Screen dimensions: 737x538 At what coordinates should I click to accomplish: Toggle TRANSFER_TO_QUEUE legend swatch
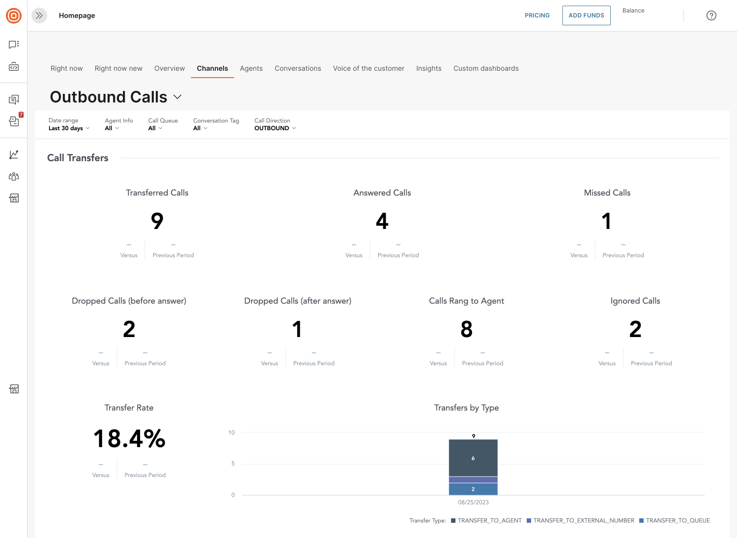pyautogui.click(x=641, y=521)
